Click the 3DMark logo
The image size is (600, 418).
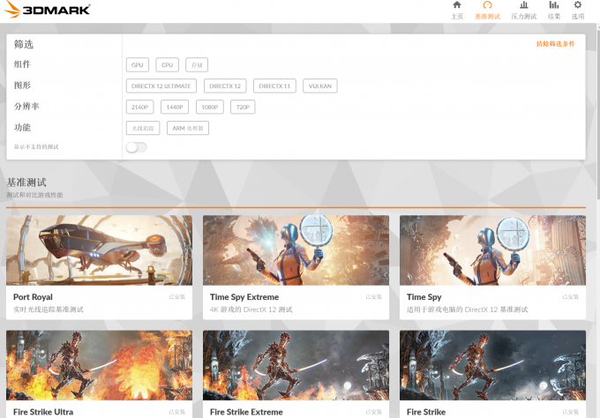pos(47,9)
